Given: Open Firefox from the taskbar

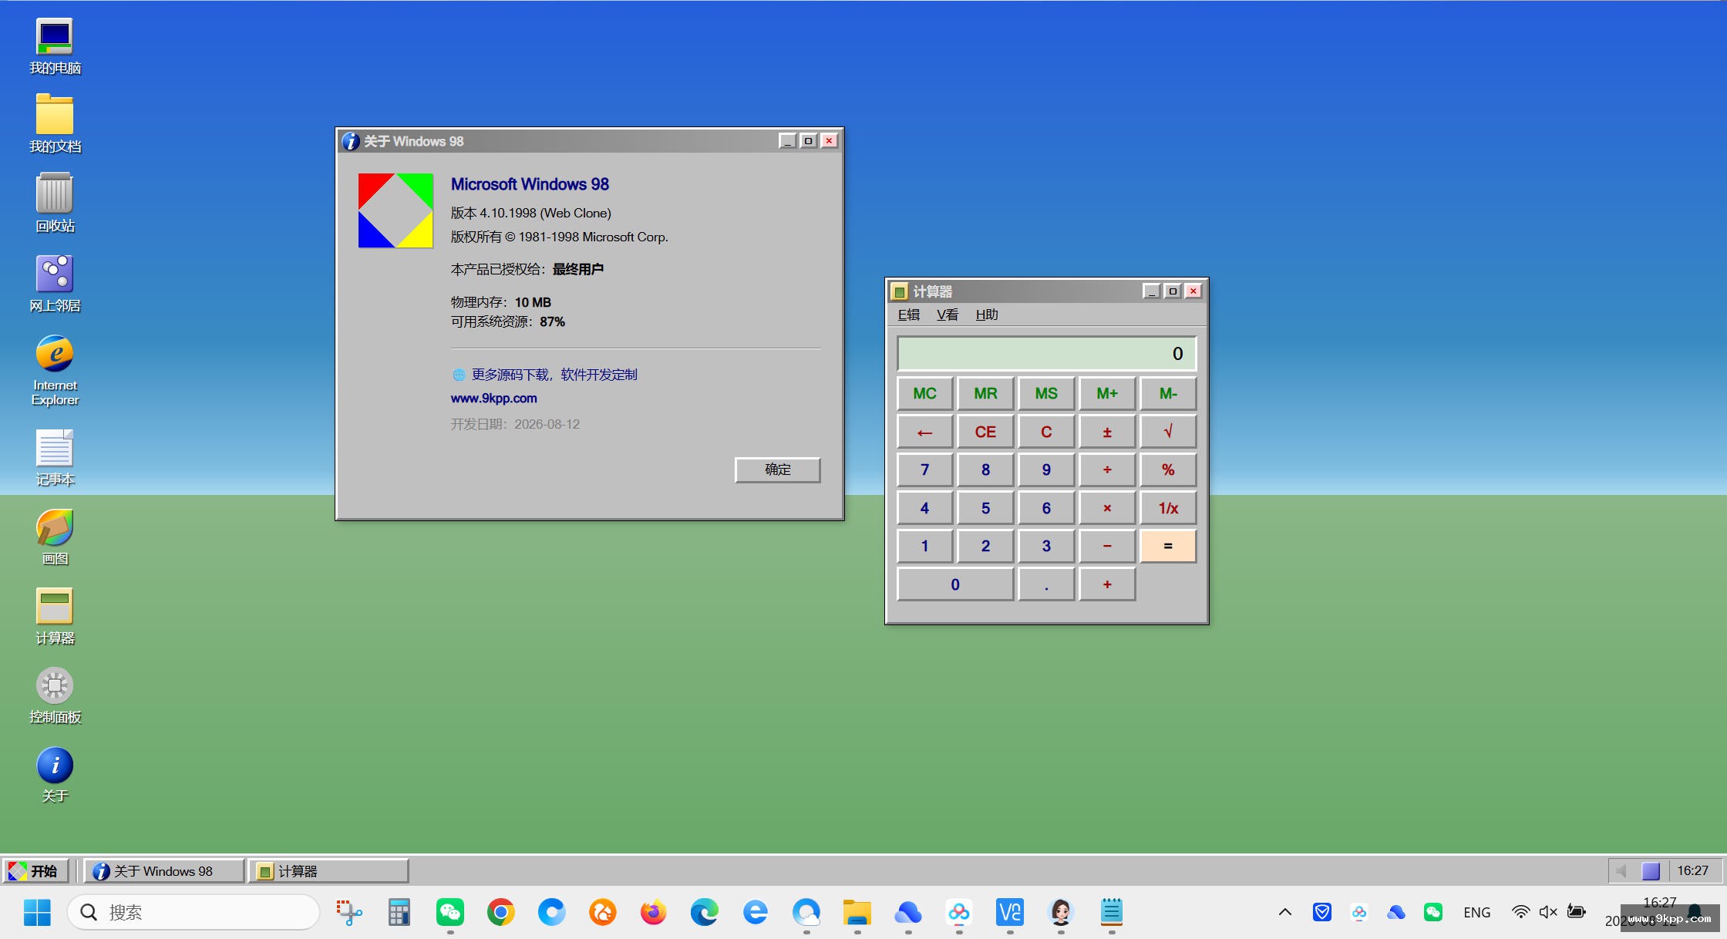Looking at the screenshot, I should point(654,913).
